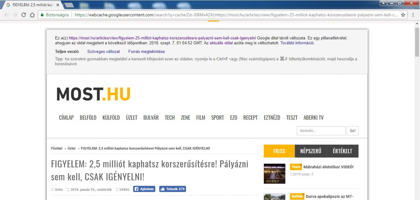The height and width of the screenshot is (200, 420).
Task: Switch to the FRISS tab
Action: pos(279,151)
